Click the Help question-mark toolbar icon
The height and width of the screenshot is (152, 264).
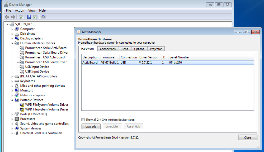(29, 17)
